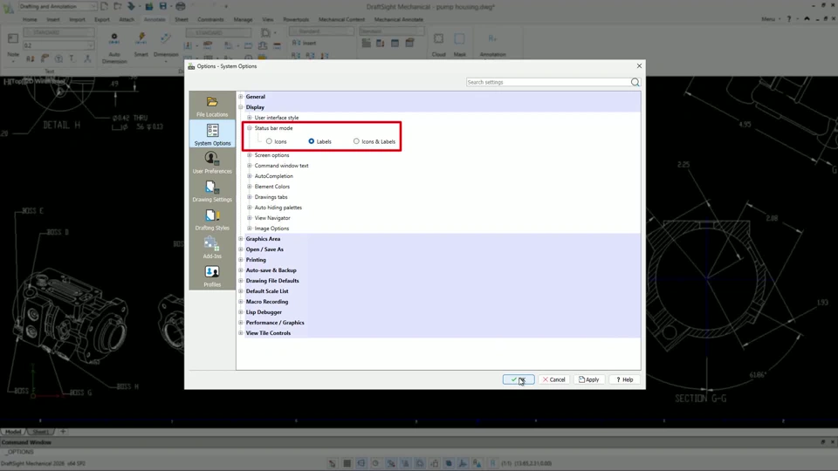Click the Mask tool in the ribbon
This screenshot has width=838, height=471.
click(x=460, y=44)
